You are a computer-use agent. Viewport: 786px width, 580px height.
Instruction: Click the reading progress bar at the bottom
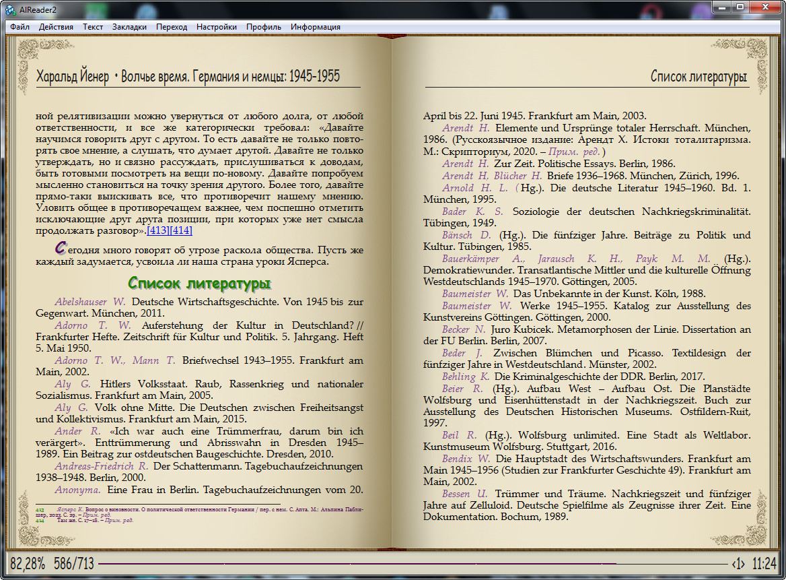412,564
